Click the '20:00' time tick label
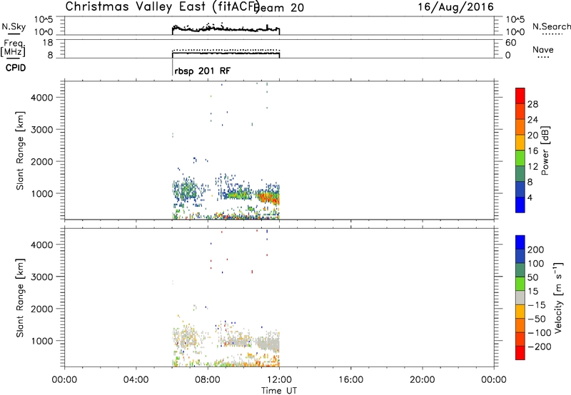 tap(422, 380)
